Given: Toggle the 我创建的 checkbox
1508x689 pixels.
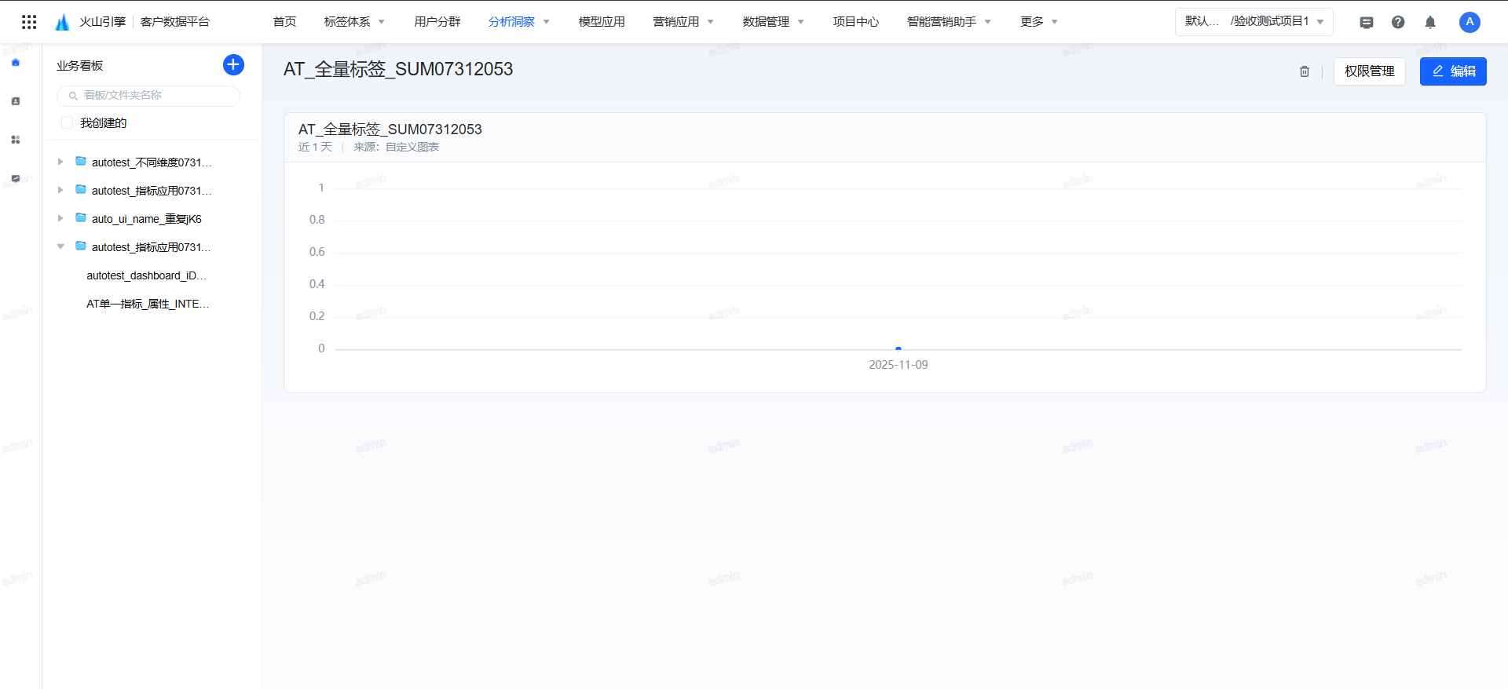Looking at the screenshot, I should [68, 123].
